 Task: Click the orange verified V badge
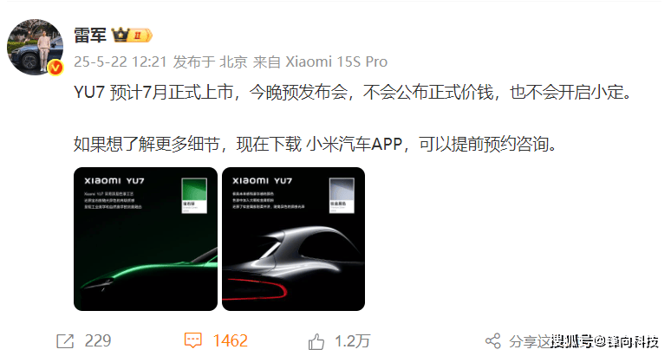[x=55, y=68]
